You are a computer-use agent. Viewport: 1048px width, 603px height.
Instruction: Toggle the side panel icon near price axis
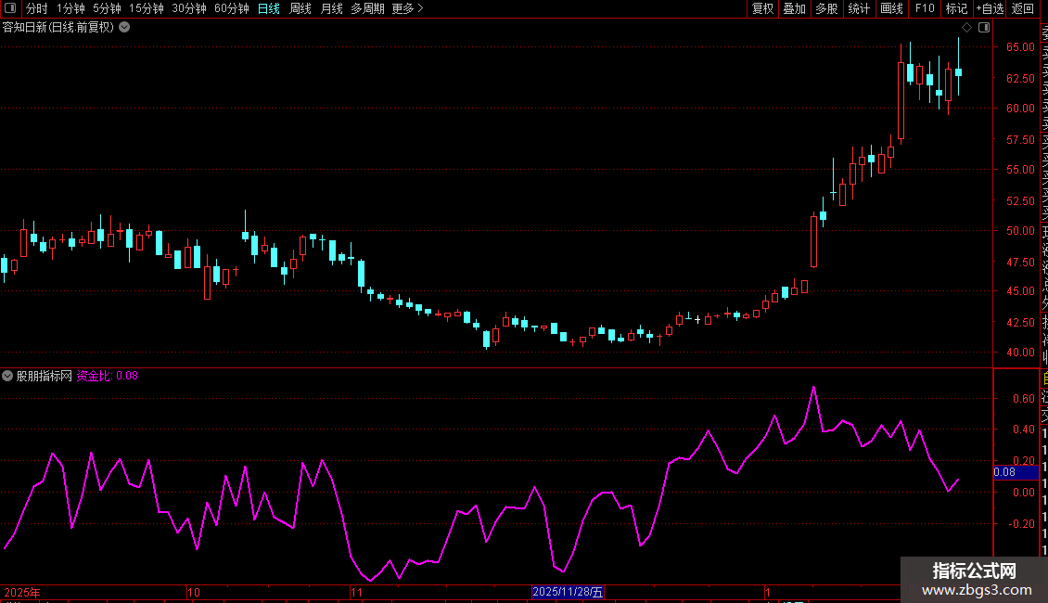984,28
